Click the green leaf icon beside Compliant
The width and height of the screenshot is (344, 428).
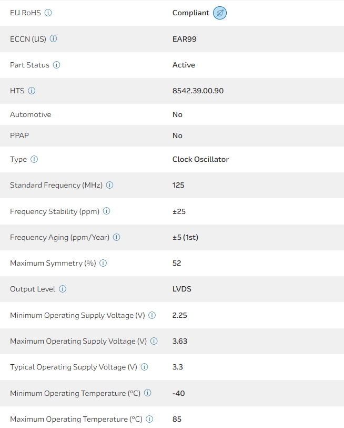(220, 13)
